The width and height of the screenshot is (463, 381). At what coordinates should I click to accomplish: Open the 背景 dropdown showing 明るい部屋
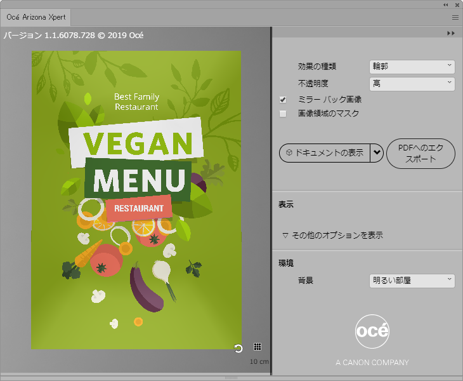(x=412, y=281)
